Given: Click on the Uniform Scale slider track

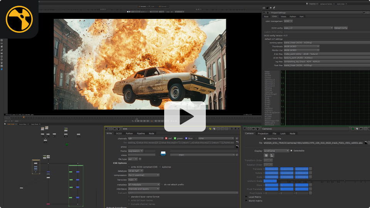Looking at the screenshot, I should (x=316, y=181).
